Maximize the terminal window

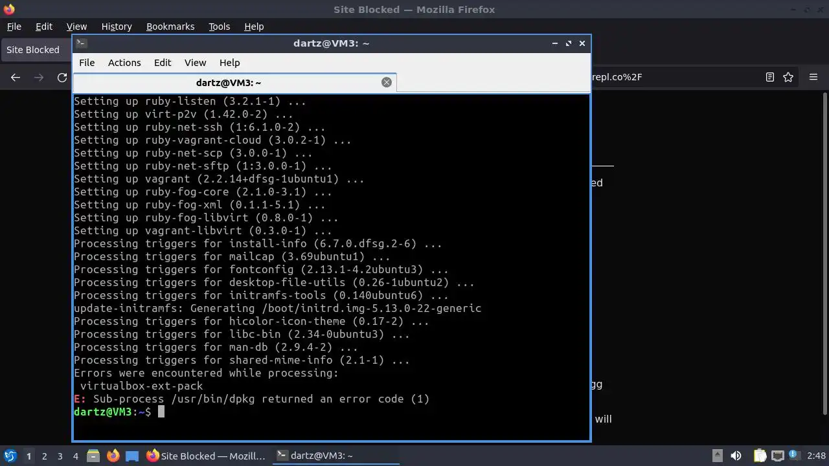click(x=569, y=43)
